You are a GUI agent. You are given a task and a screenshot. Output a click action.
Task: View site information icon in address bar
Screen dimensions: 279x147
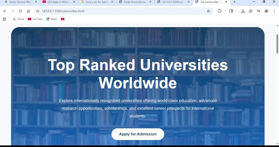click(x=38, y=11)
